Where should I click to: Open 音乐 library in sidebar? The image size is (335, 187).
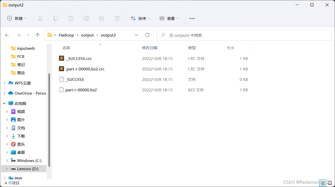(21, 144)
